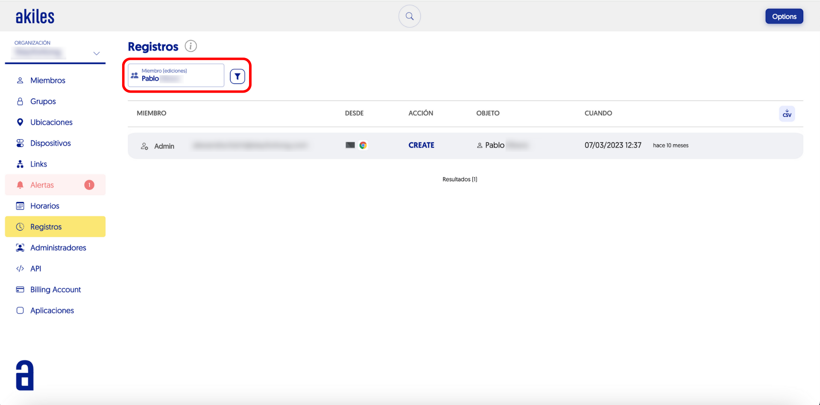Click the Alertas notification badge
820x405 pixels.
point(89,185)
